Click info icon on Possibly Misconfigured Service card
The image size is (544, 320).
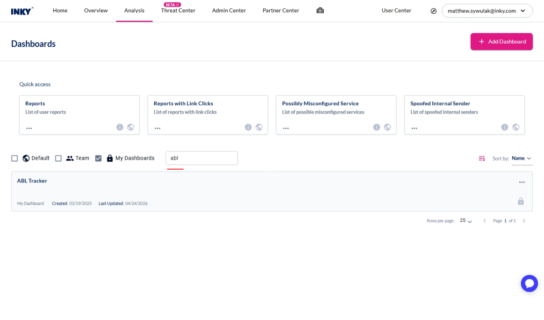(x=377, y=127)
